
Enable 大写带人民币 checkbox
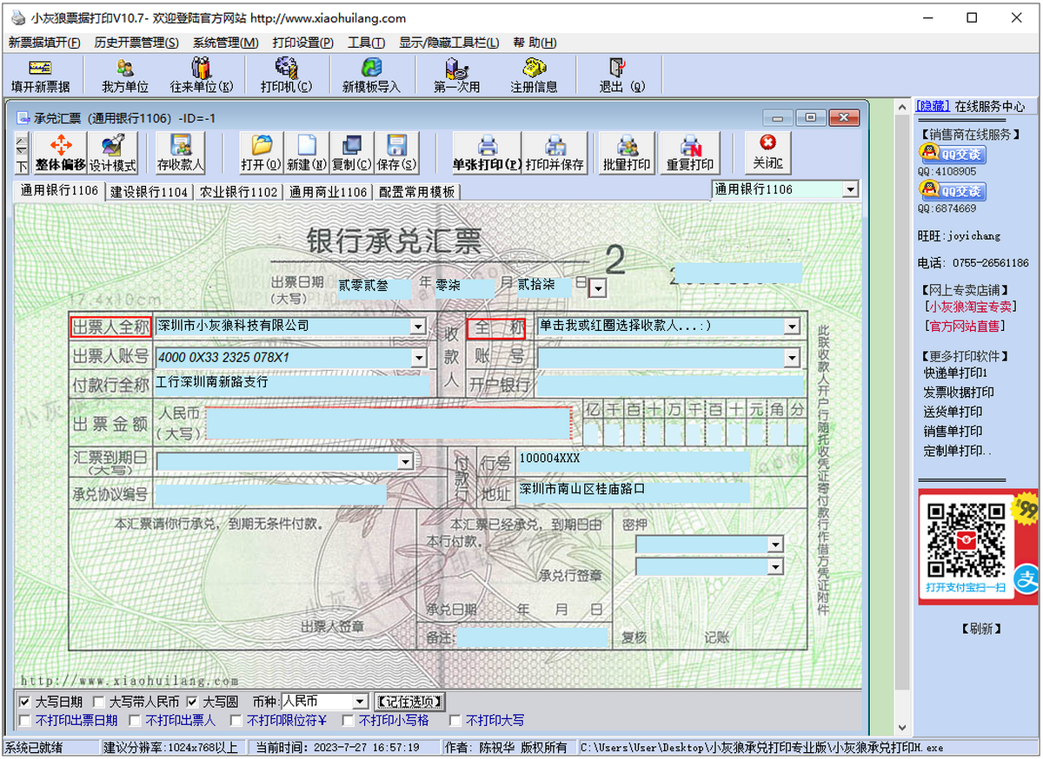[x=98, y=701]
